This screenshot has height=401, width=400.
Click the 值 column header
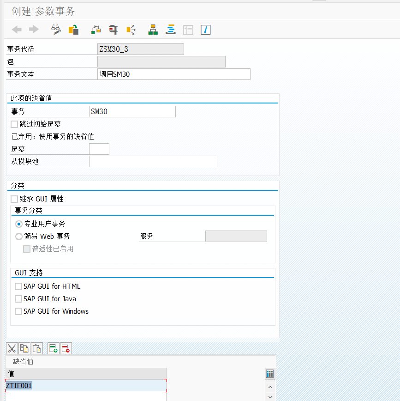click(86, 374)
